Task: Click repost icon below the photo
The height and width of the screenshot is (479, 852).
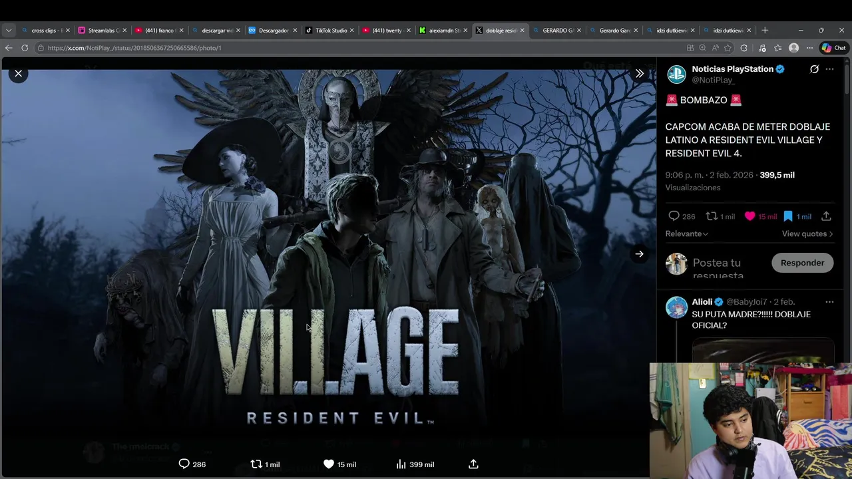Action: 256,464
